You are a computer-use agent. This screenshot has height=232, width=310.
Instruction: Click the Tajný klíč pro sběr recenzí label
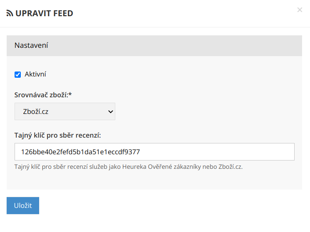pos(58,136)
